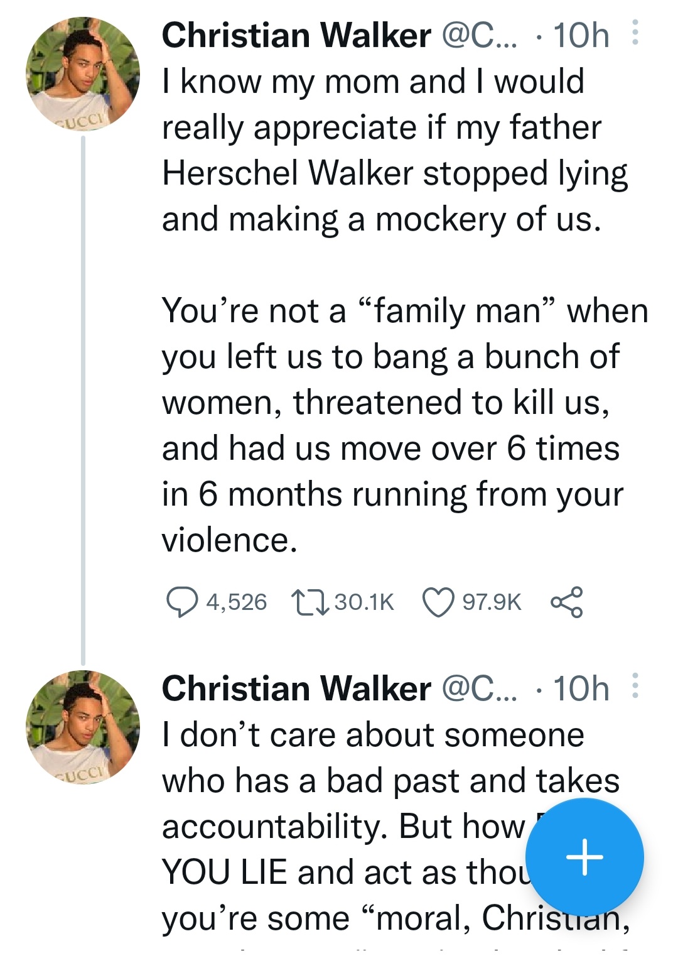Open the three-dot menu on first tweet
Viewport: 678px width, 973px height.
635,33
